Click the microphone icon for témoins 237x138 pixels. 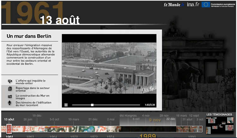pyautogui.click(x=10, y=103)
